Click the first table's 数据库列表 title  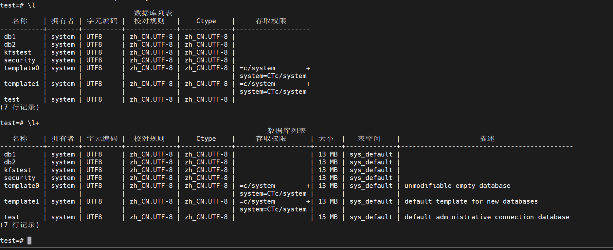coord(153,13)
